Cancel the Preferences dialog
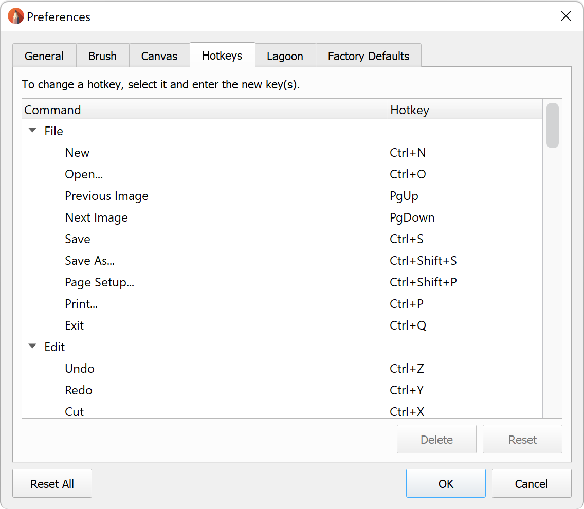This screenshot has width=584, height=509. coord(531,483)
